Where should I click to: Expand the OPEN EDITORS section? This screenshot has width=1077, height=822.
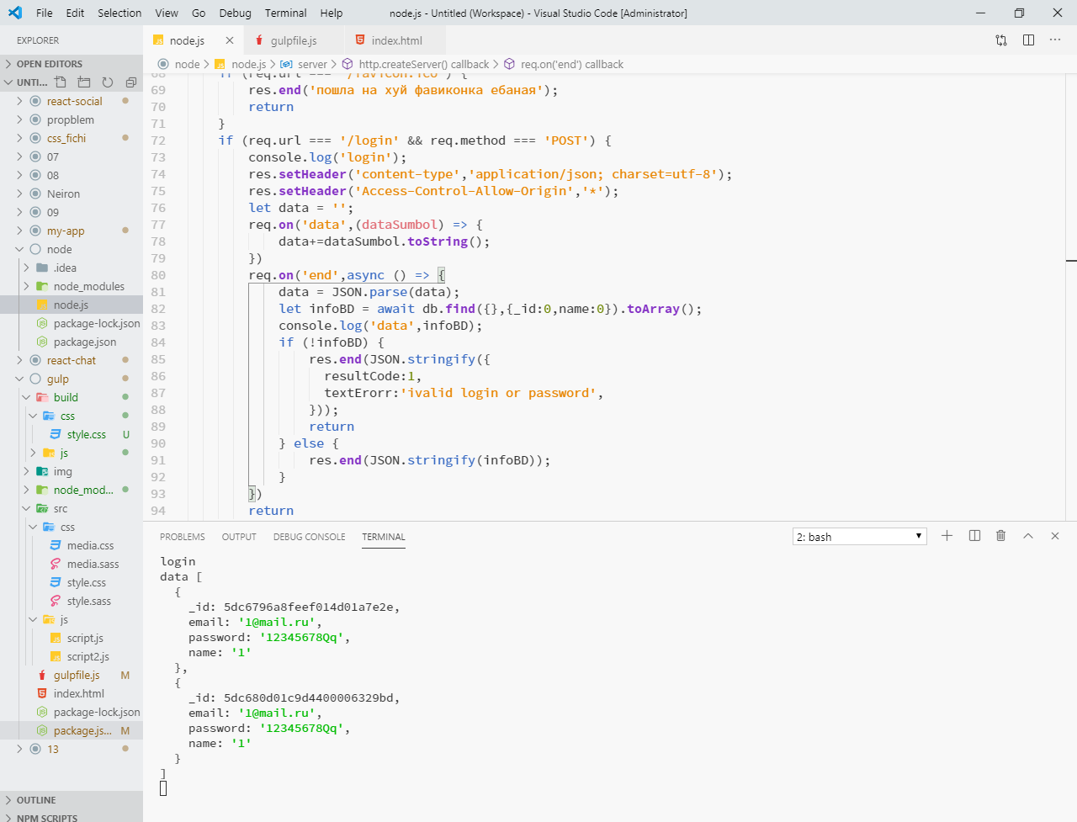71,64
